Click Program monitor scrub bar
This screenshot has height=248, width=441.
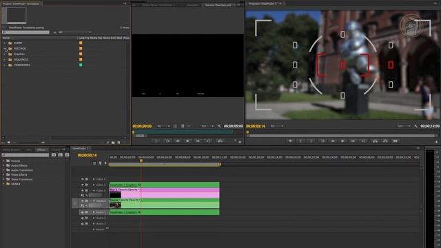pos(341,132)
